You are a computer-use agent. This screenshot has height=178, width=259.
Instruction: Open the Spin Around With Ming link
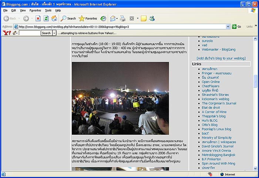coord(218,164)
